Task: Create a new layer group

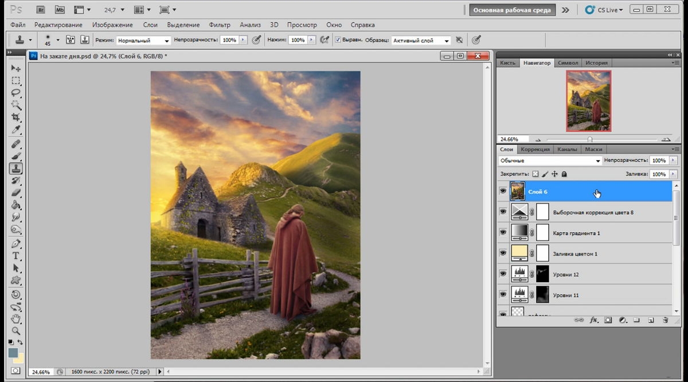Action: click(x=637, y=320)
